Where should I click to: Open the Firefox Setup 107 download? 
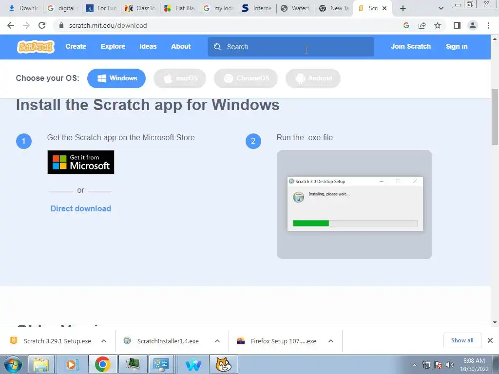coord(277,341)
